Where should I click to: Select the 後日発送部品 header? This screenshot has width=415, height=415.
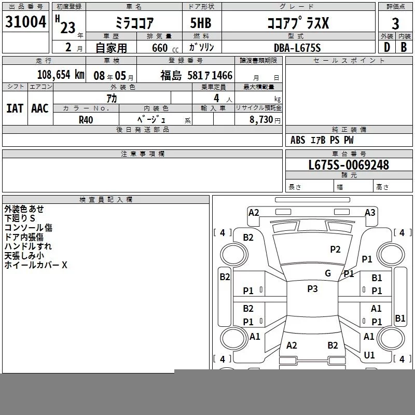click(142, 129)
